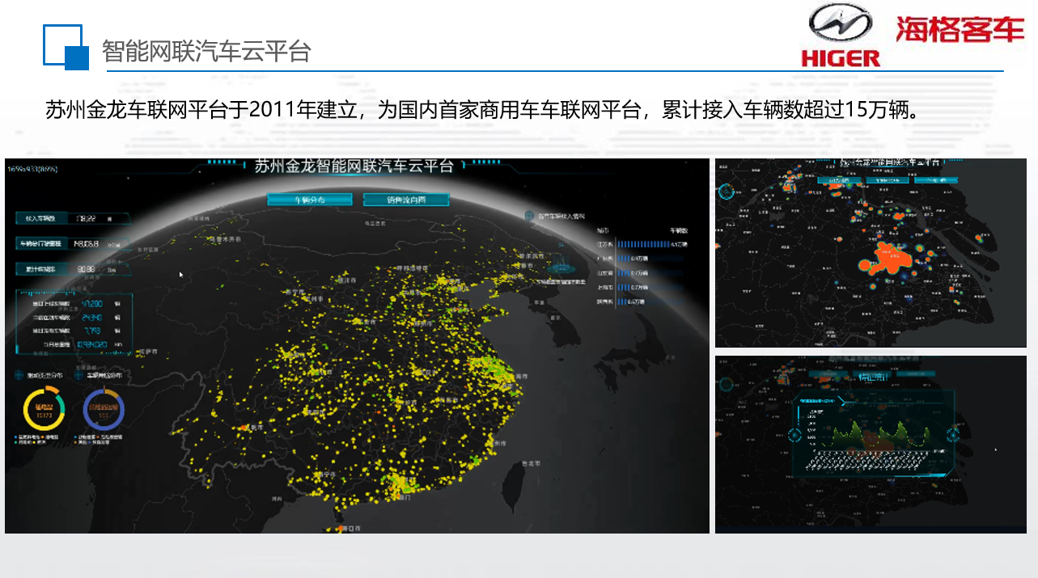
Task: Click the 海格客车 red brand text
Action: (960, 29)
